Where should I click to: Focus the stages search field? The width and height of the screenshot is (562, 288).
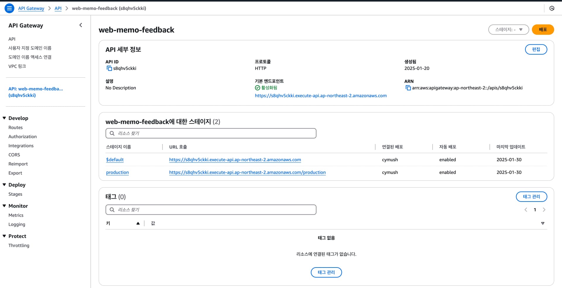(x=211, y=133)
